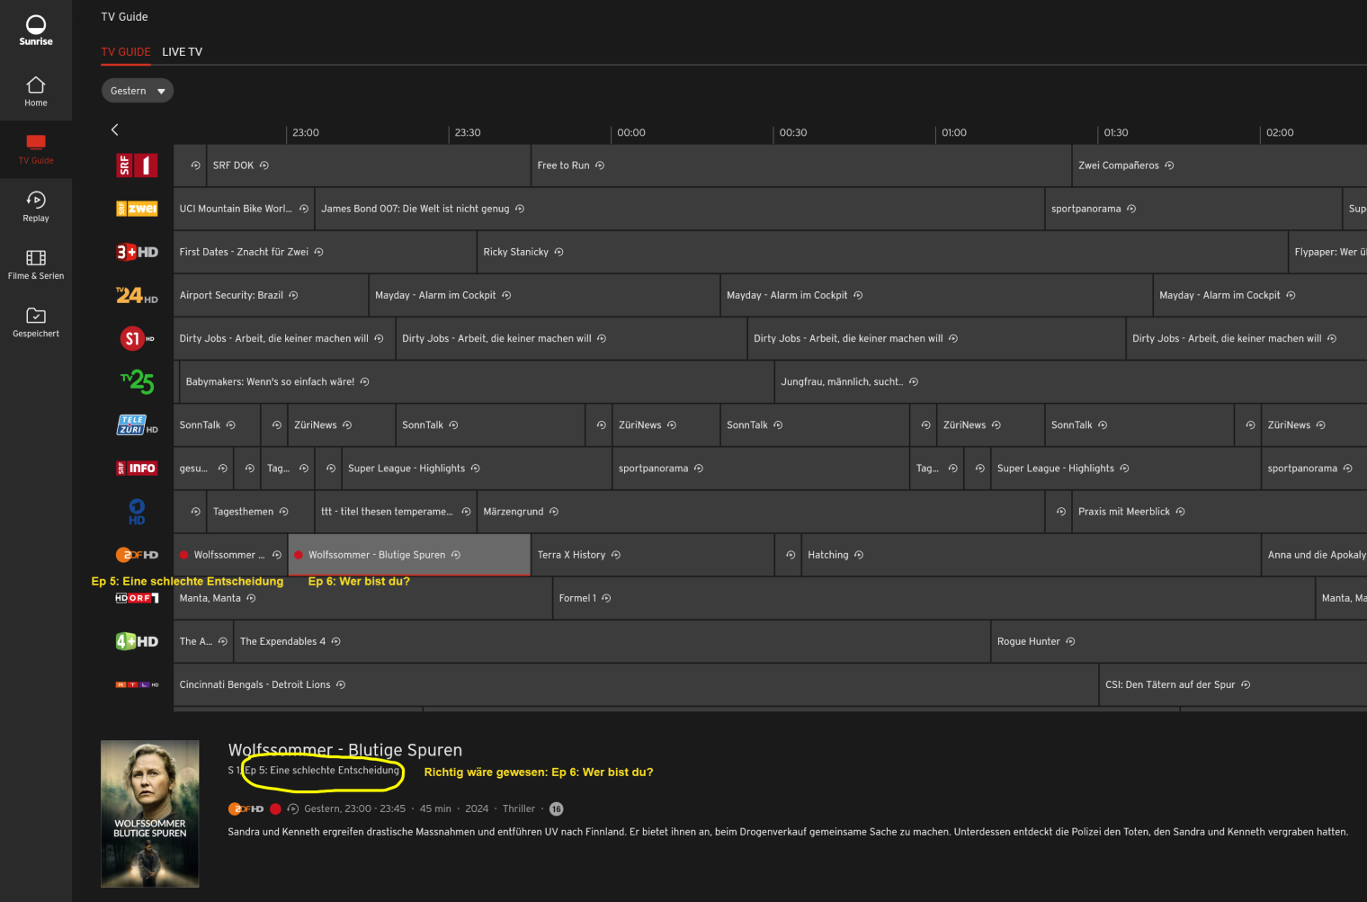Select the TV25 channel logo
This screenshot has height=902, width=1367.
[x=137, y=381]
